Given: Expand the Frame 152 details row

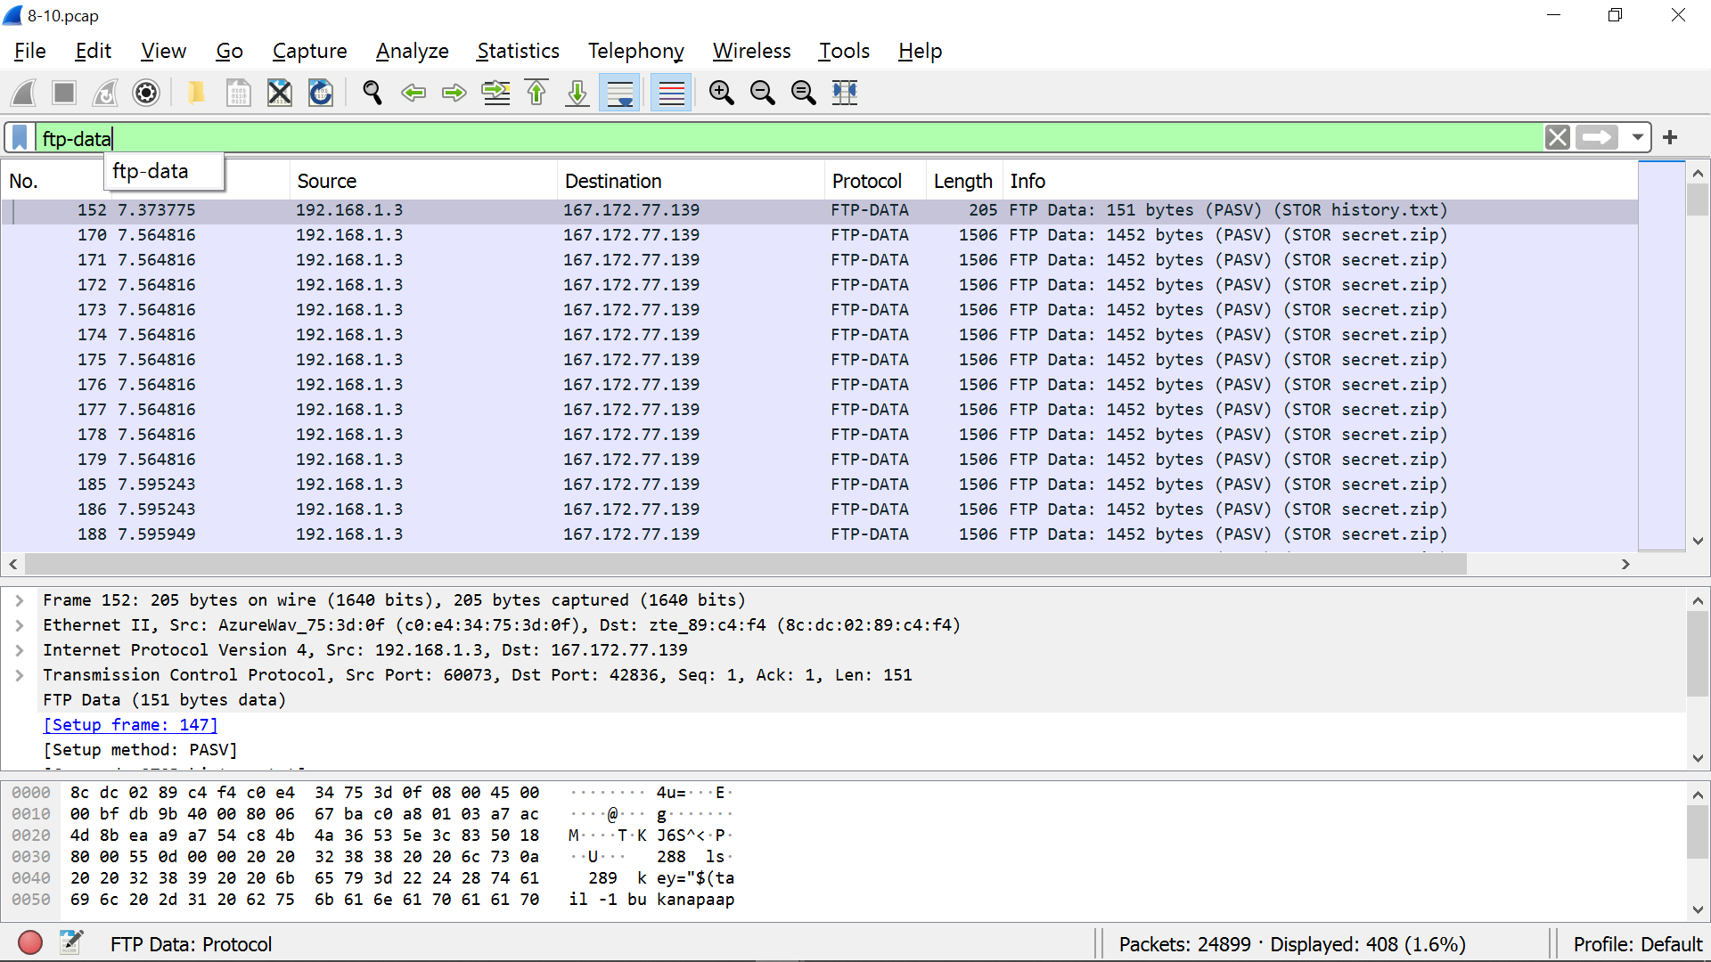Looking at the screenshot, I should point(20,600).
